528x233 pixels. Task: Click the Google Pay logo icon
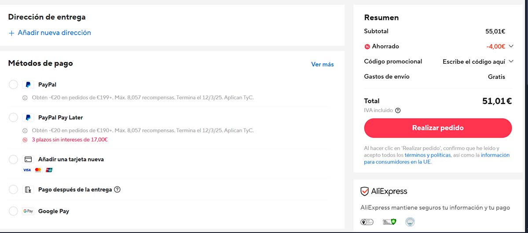(28, 211)
